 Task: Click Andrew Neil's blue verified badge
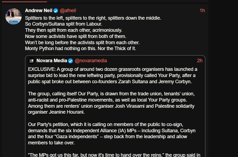[56, 11]
